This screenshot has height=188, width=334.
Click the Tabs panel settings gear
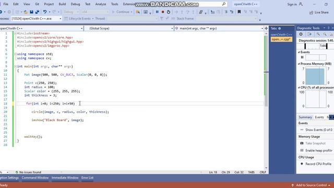tap(280, 28)
